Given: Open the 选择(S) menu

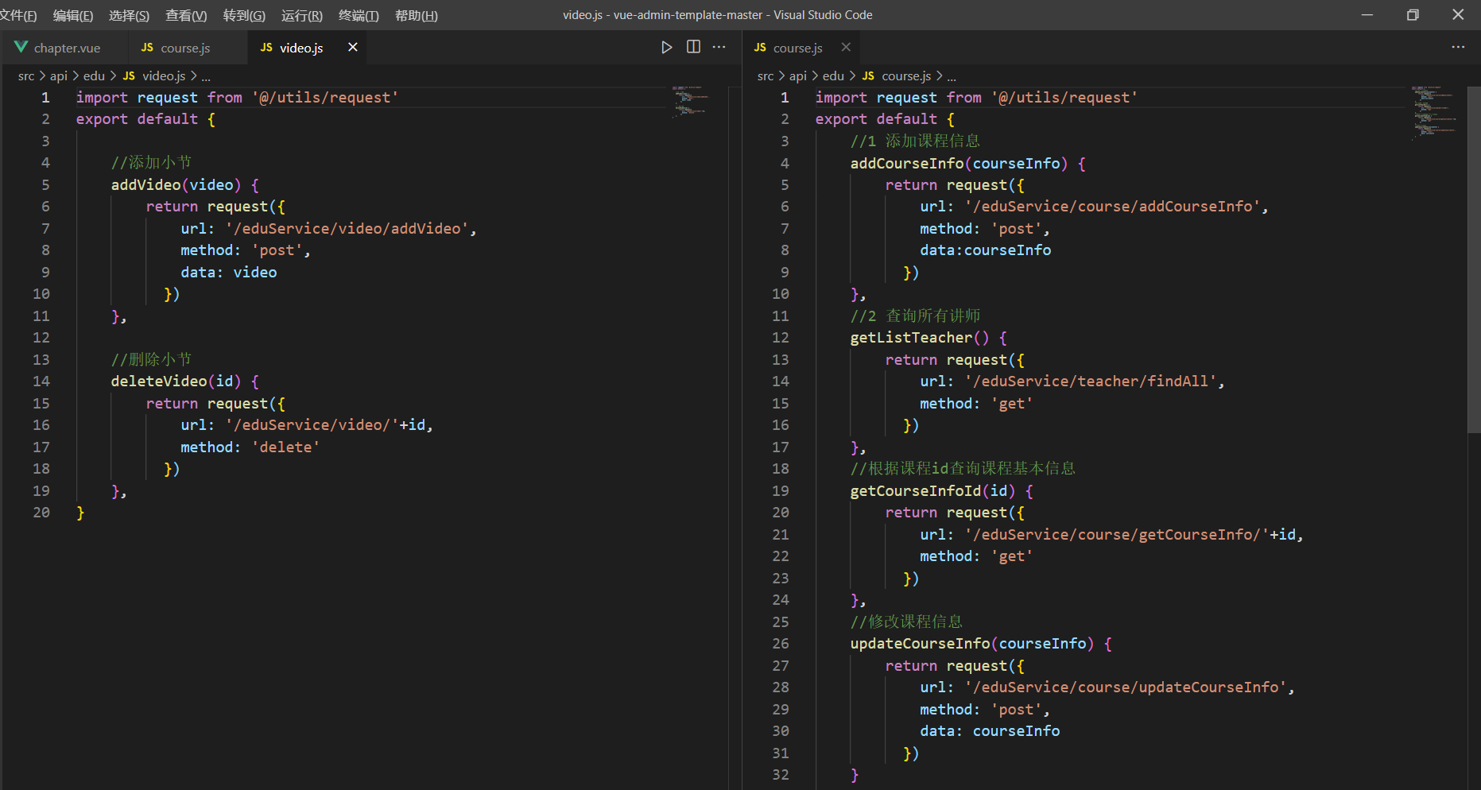Looking at the screenshot, I should [129, 15].
